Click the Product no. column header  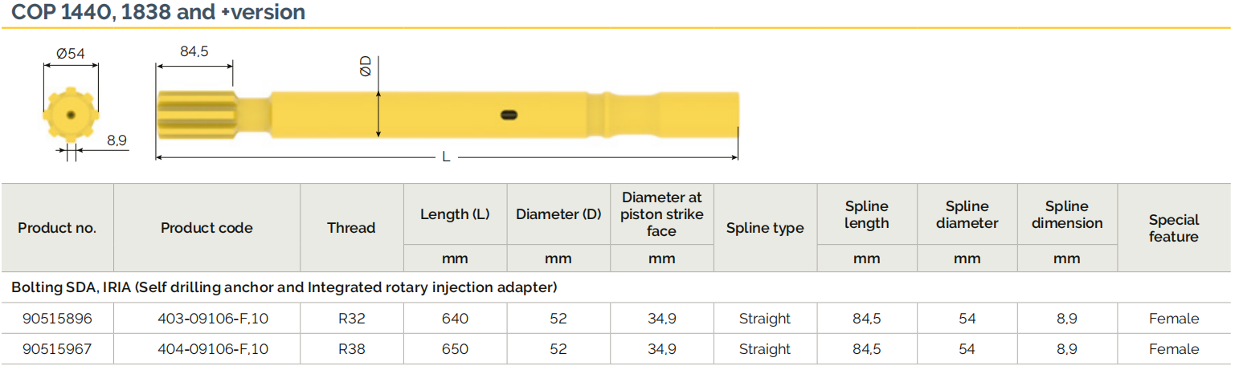click(x=57, y=228)
